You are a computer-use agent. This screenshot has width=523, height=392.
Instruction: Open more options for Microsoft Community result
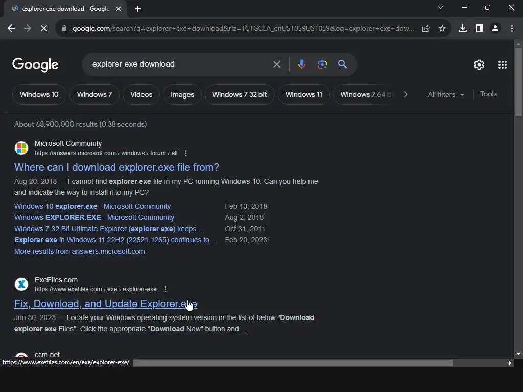pos(186,153)
